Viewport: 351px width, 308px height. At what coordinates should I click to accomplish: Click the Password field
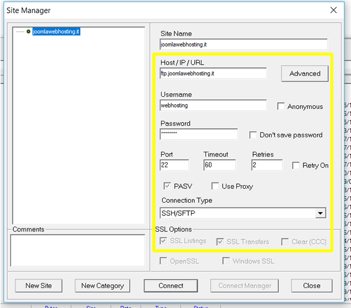tap(199, 134)
